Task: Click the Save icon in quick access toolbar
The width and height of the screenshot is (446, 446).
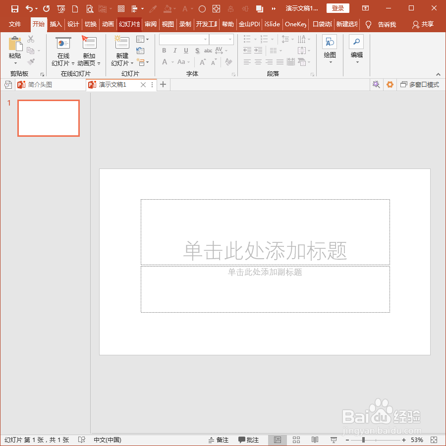Action: 15,8
